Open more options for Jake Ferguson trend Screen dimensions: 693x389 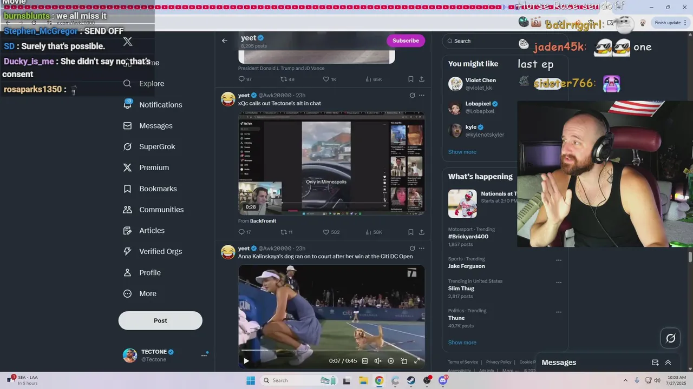[x=559, y=260]
